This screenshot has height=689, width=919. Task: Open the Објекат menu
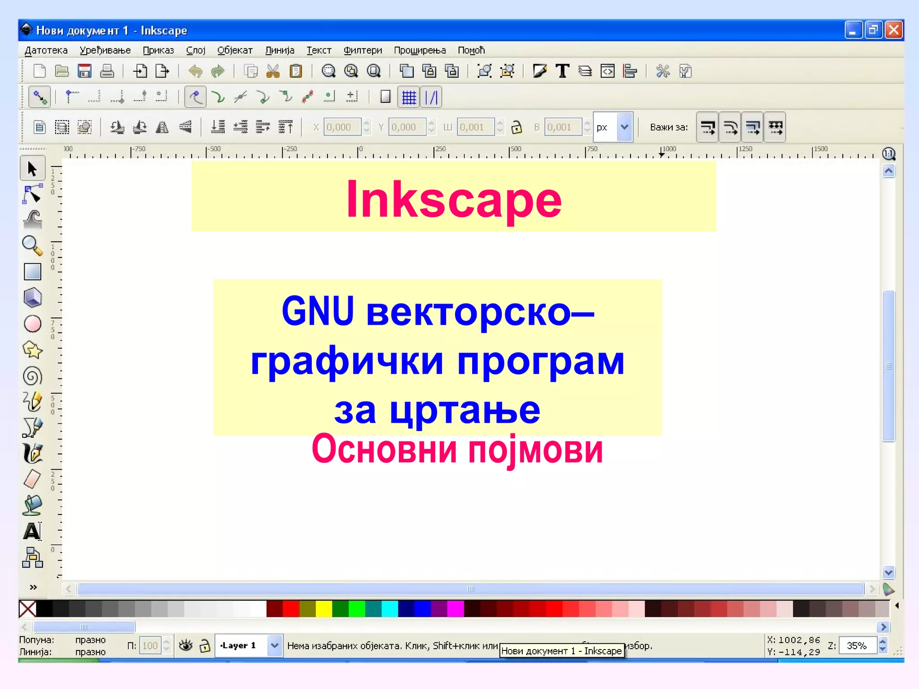235,50
